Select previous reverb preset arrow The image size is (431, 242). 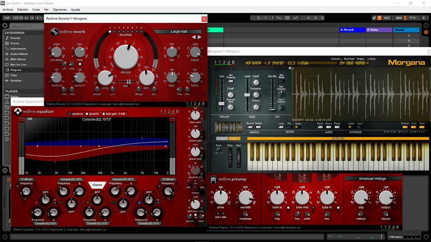pyautogui.click(x=194, y=37)
